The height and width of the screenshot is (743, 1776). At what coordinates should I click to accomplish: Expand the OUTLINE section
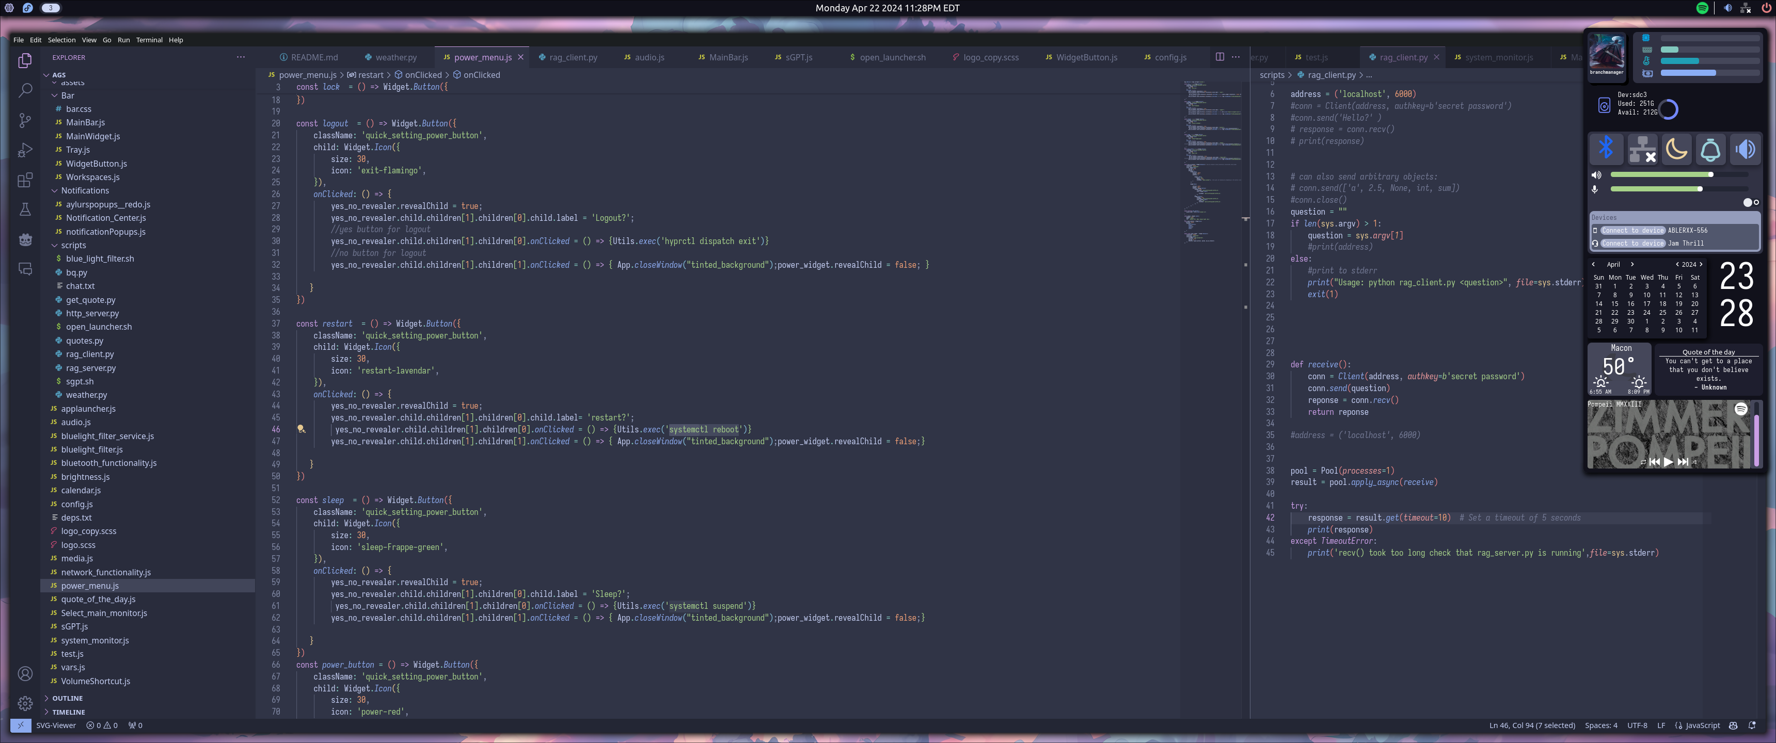tap(67, 698)
